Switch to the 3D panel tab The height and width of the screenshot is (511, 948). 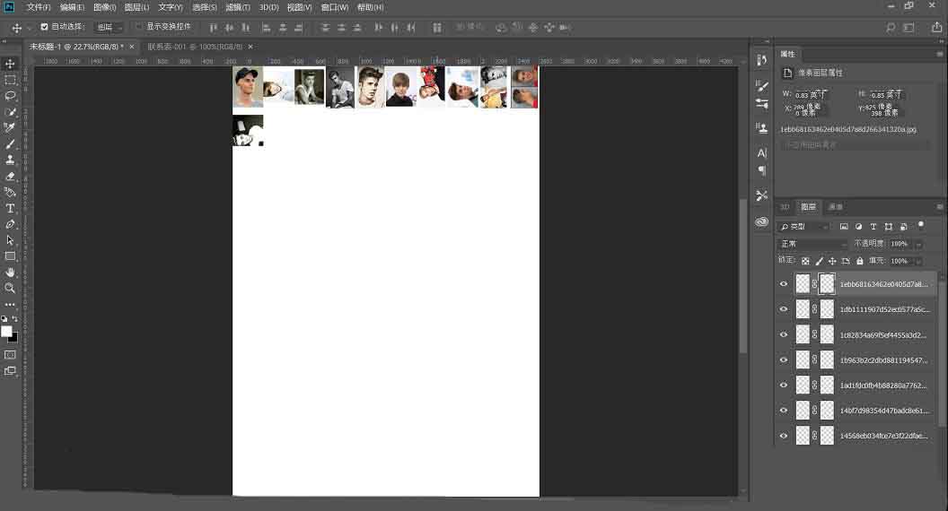pos(785,207)
